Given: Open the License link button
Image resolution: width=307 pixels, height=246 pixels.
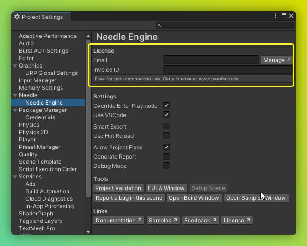Looking at the screenshot, I should pos(237,221).
